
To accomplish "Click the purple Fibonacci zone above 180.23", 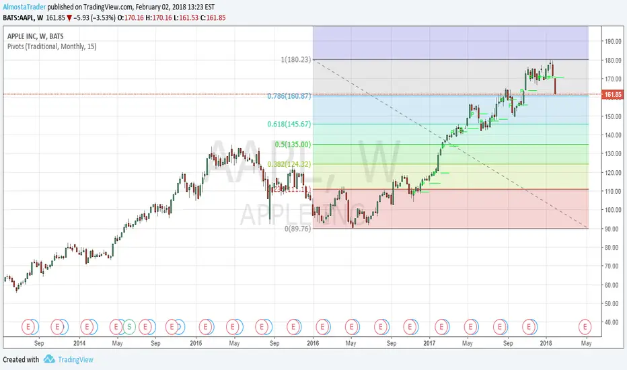I will [451, 43].
